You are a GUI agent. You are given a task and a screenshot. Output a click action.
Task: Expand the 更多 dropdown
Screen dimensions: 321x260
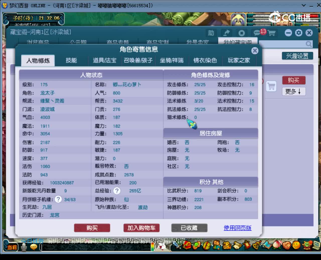(x=294, y=91)
